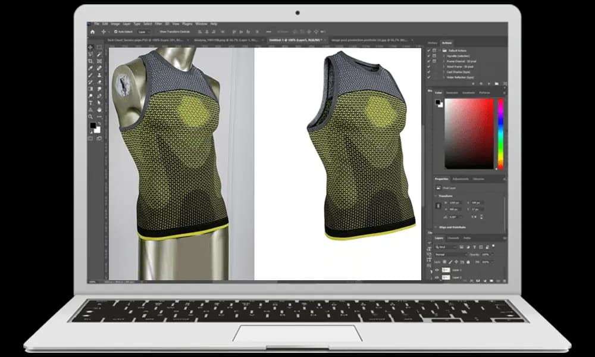This screenshot has height=357, width=595.
Task: Expand the Default Actions folder
Action: coord(439,51)
